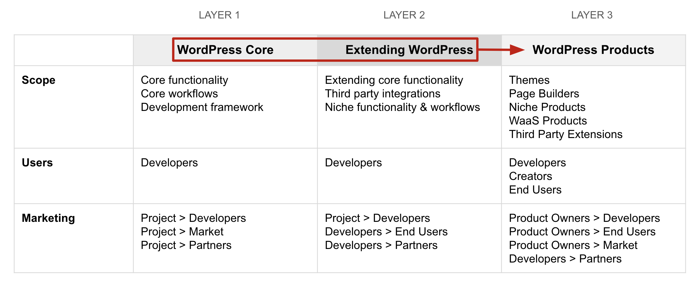Viewport: 693px width, 281px height.
Task: Click the Niche Products entry
Action: pos(547,107)
